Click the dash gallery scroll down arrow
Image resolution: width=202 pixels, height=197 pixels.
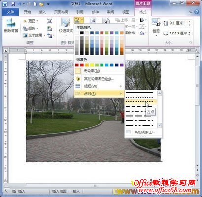[160, 126]
